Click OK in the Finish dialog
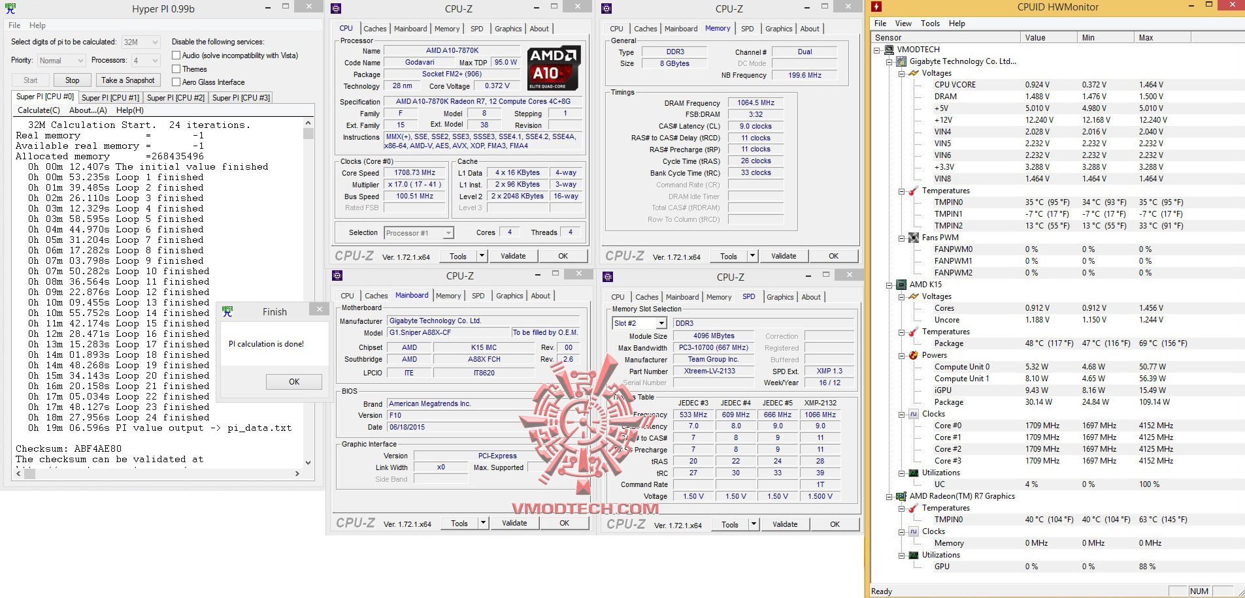This screenshot has height=598, width=1245. click(294, 382)
